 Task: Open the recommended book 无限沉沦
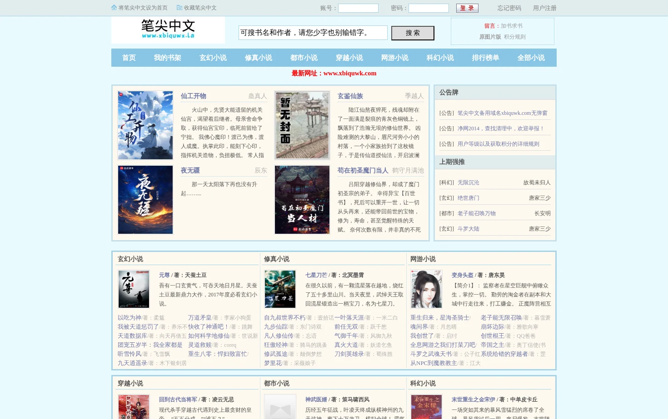[x=469, y=182]
